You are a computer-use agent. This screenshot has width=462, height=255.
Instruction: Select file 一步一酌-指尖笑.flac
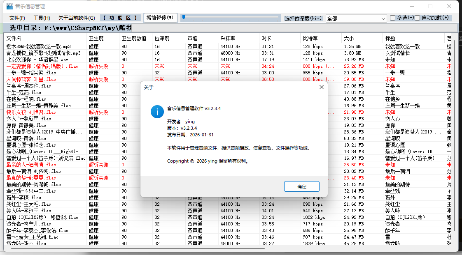tap(31, 73)
